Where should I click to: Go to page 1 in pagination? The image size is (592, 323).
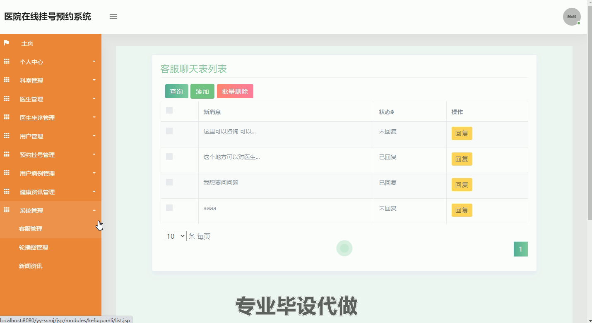click(x=521, y=249)
